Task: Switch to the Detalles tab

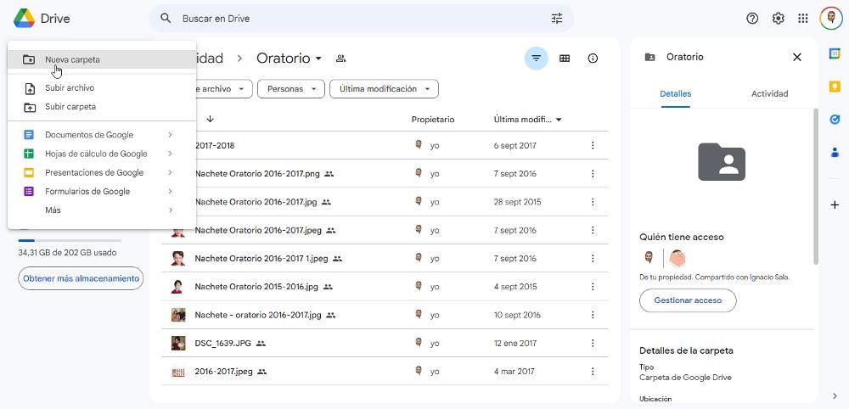Action: click(675, 93)
